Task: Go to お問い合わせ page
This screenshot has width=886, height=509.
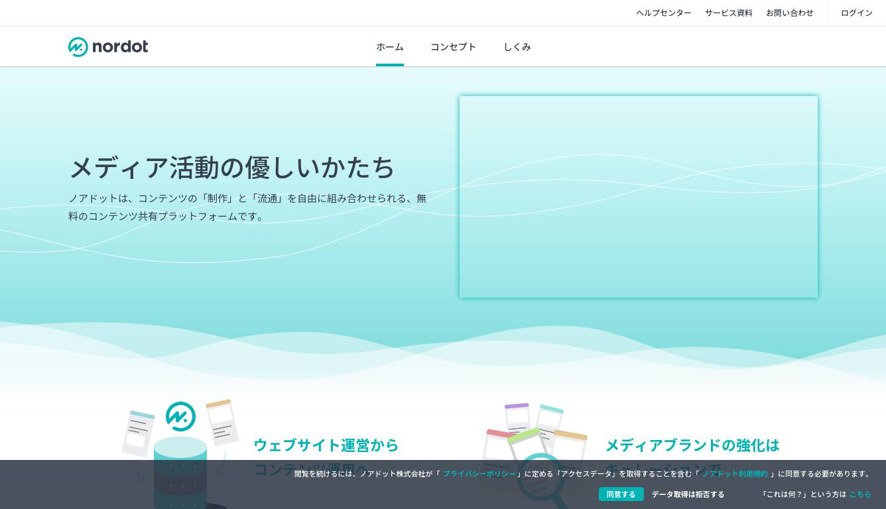Action: pyautogui.click(x=790, y=13)
